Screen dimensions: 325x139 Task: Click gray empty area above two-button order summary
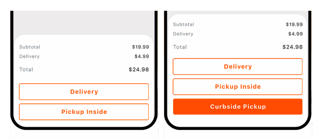[84, 22]
